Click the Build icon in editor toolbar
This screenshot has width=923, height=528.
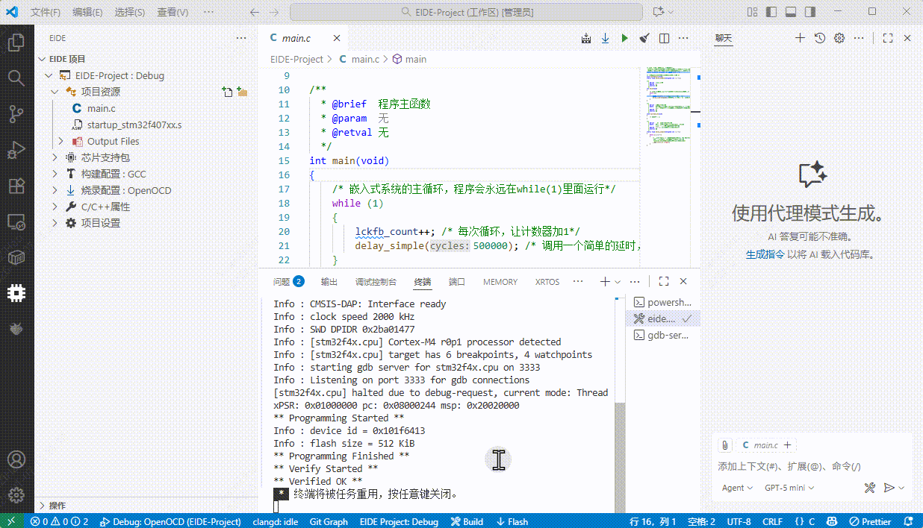click(586, 38)
